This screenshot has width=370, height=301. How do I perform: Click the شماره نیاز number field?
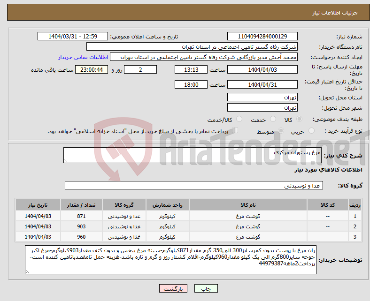[x=262, y=37]
